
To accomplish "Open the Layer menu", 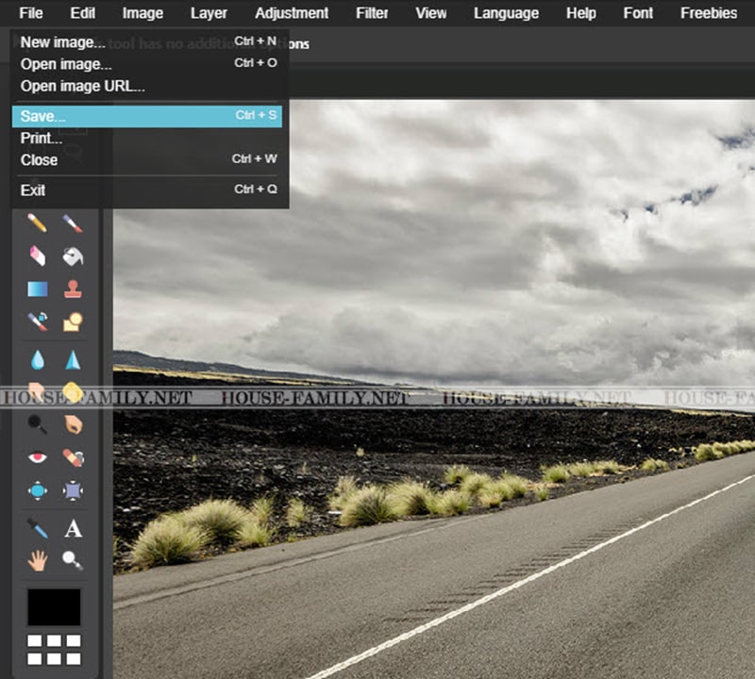I will tap(209, 13).
